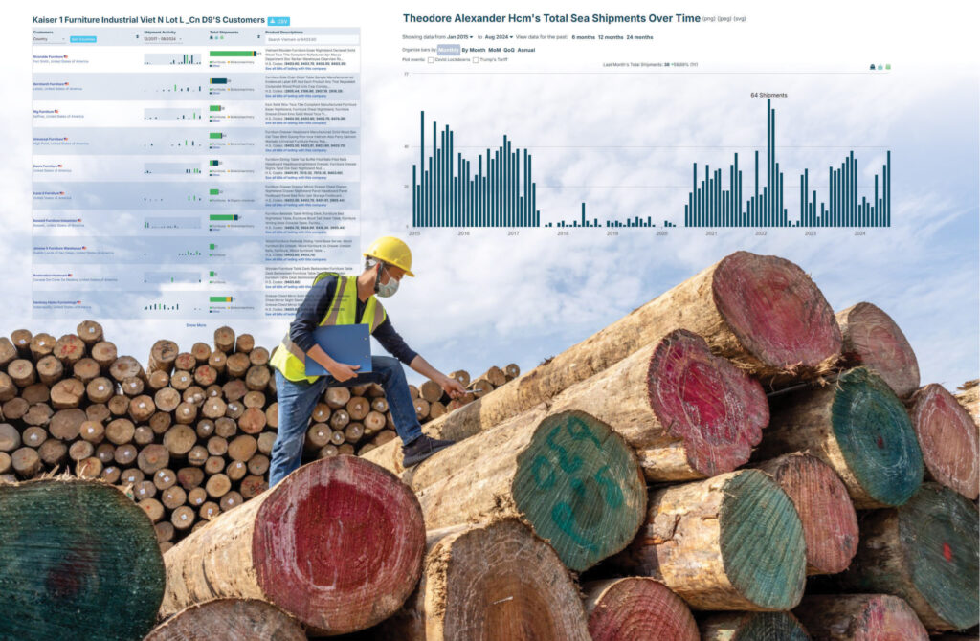The height and width of the screenshot is (641, 980).
Task: Click Bernhardt Furniture's total shipments bar
Action: point(218,81)
